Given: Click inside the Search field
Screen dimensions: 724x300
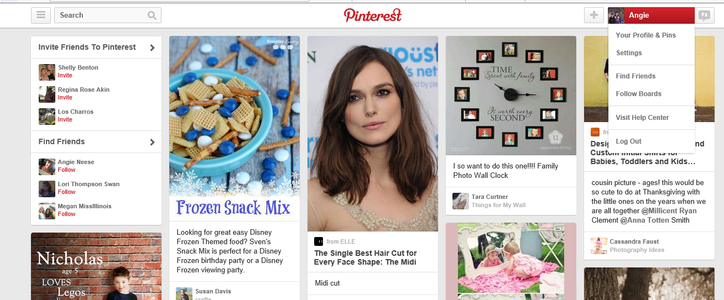Looking at the screenshot, I should tap(100, 15).
